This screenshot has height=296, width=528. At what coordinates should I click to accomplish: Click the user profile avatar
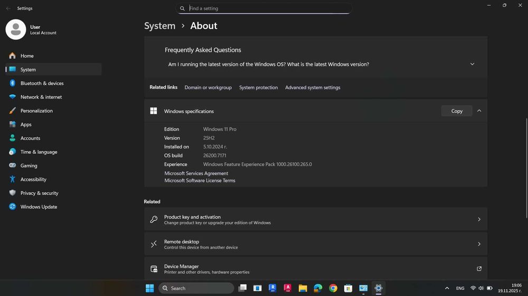click(16, 29)
